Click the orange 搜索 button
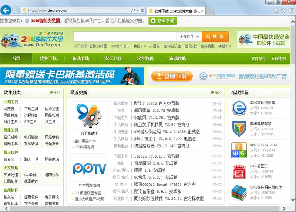This screenshot has height=212, width=296. pos(215,37)
